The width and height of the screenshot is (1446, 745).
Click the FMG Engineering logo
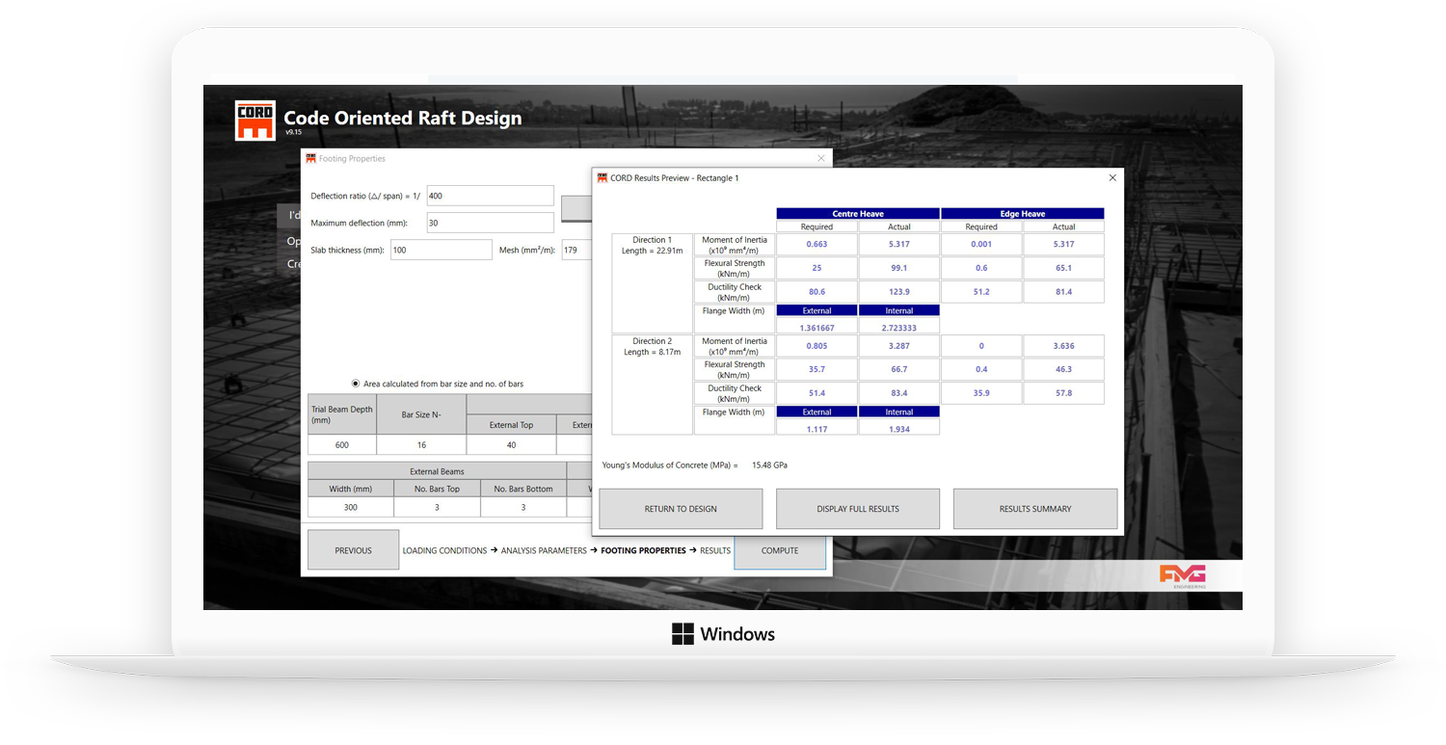[x=1183, y=576]
